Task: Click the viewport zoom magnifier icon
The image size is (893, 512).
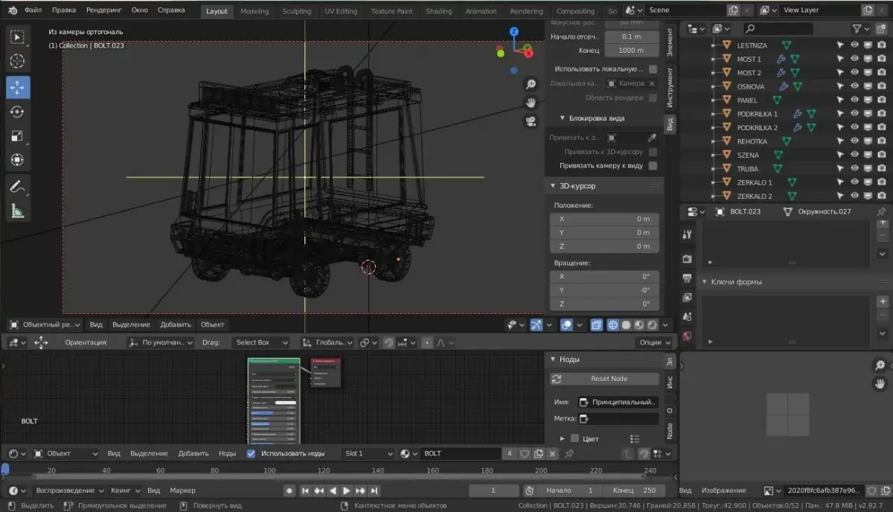Action: point(531,84)
